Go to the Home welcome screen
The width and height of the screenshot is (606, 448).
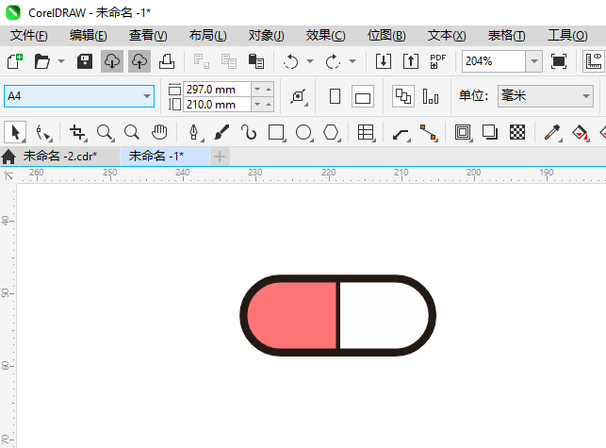[x=8, y=157]
